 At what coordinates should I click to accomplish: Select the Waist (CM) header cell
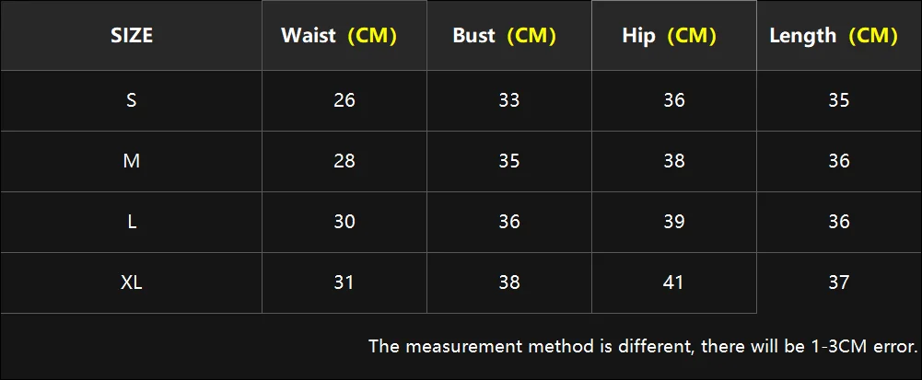[x=344, y=36]
